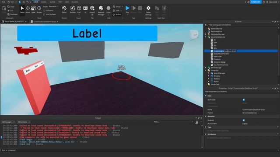
Task: Toggle the Collisions checkbox
Action: pos(44,10)
